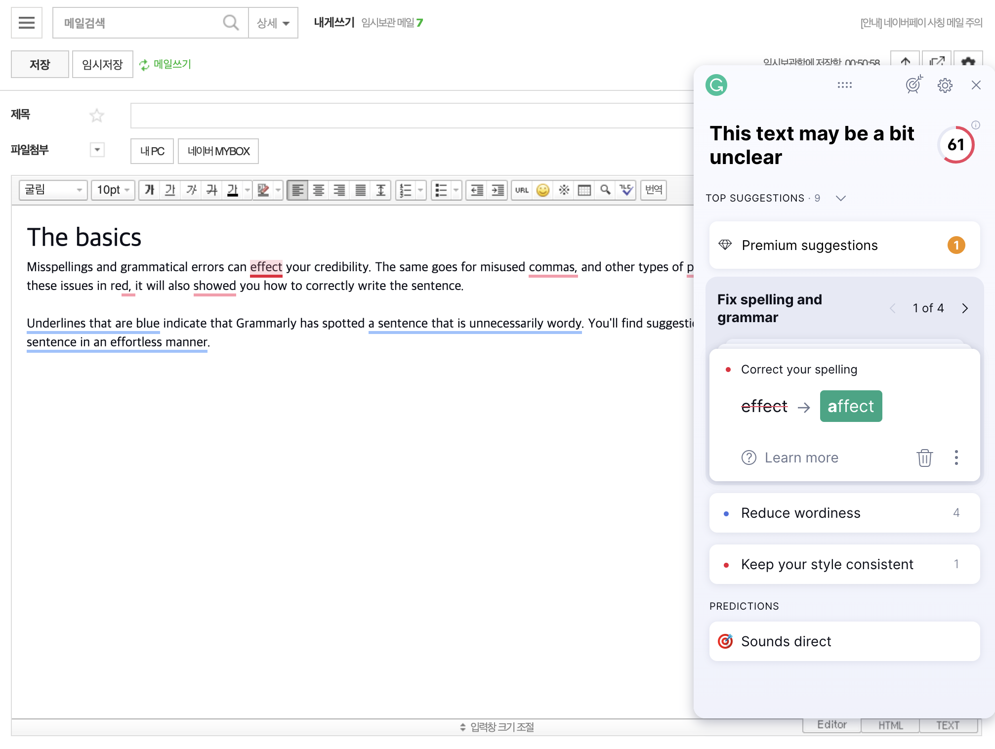The width and height of the screenshot is (995, 749).
Task: Open the 10pt font size dropdown
Action: [x=113, y=190]
